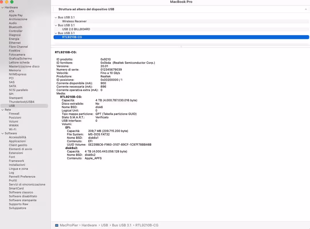Screen dimensions: 310x229
Task: Open Elementi di avvio entry
Action: [20, 149]
